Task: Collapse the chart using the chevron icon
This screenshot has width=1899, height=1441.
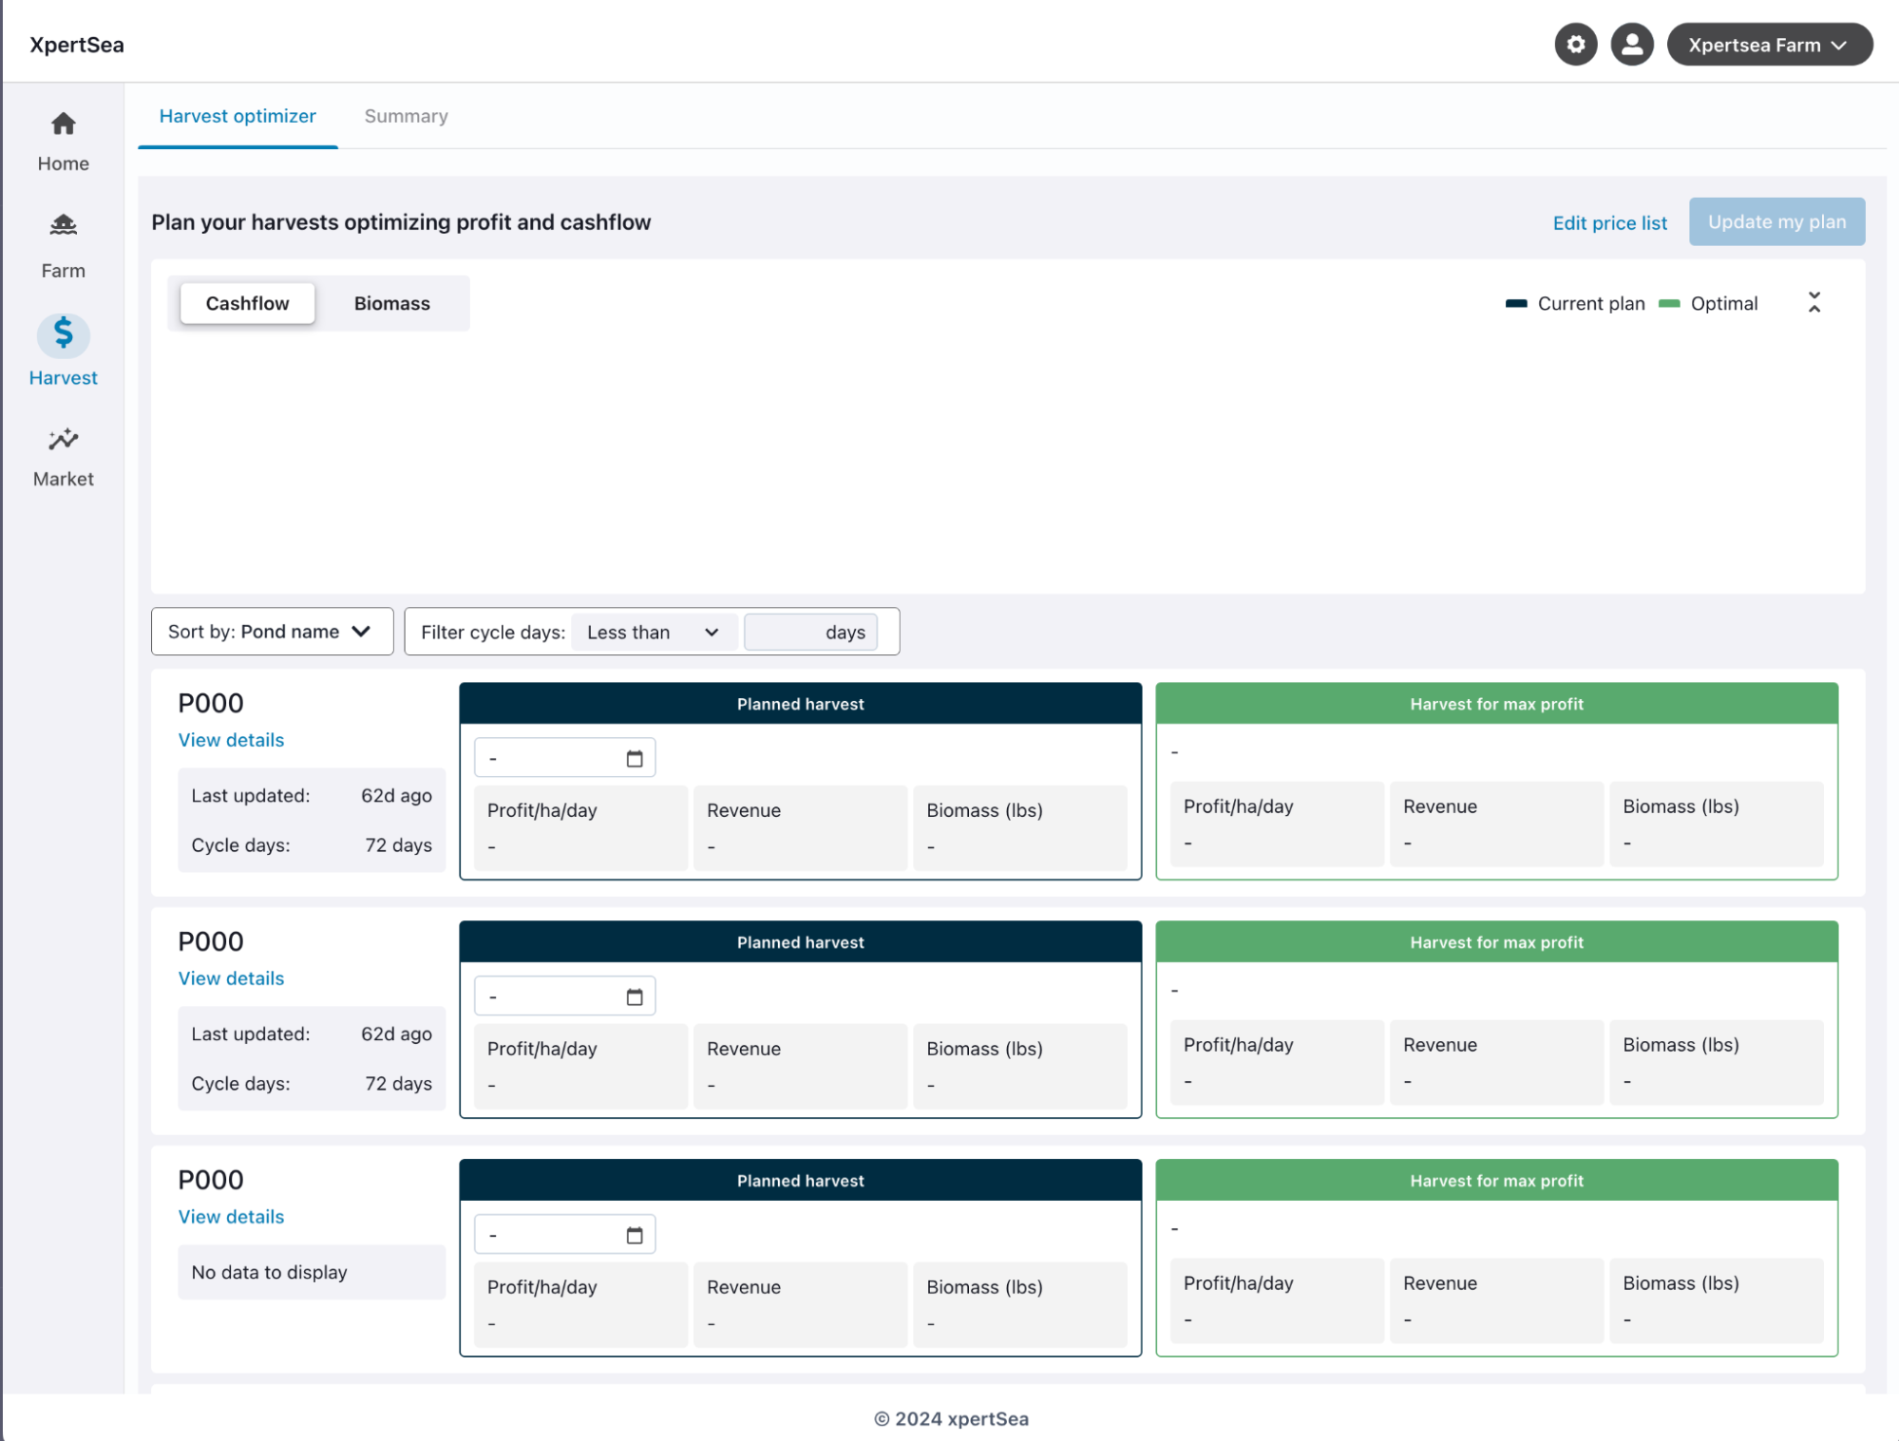Action: pyautogui.click(x=1814, y=302)
